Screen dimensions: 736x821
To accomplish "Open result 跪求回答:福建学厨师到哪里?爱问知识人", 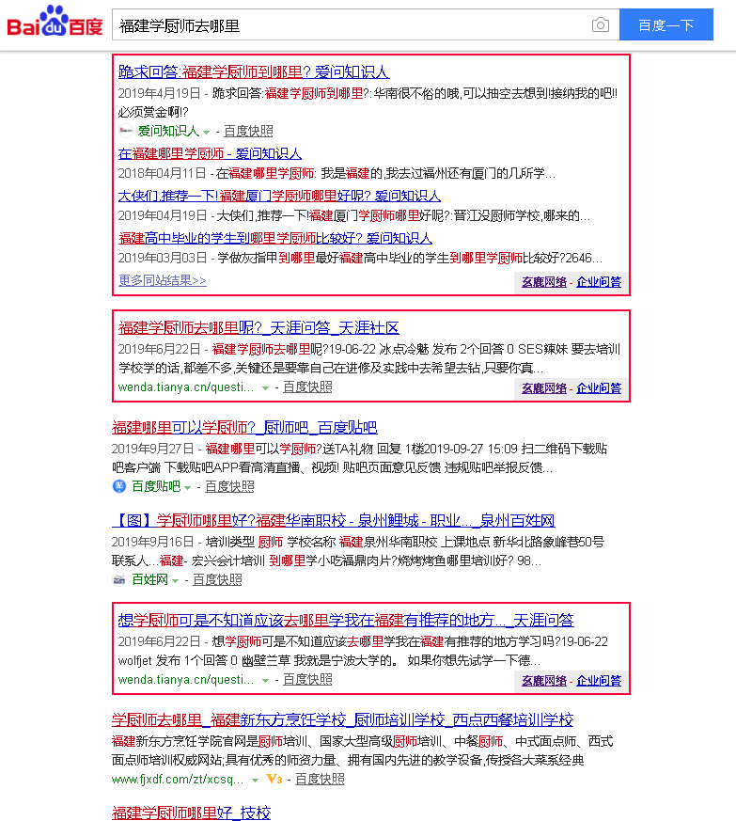I will tap(254, 71).
